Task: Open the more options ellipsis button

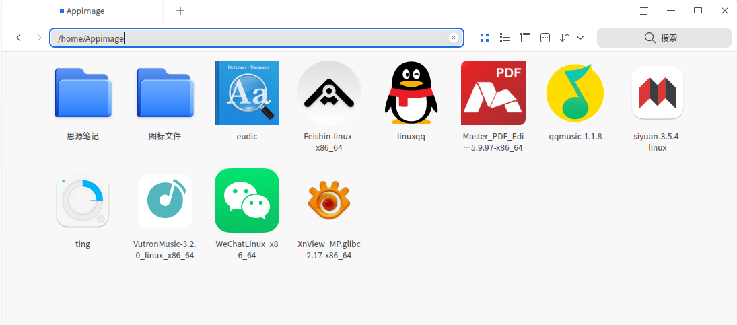Action: click(545, 38)
